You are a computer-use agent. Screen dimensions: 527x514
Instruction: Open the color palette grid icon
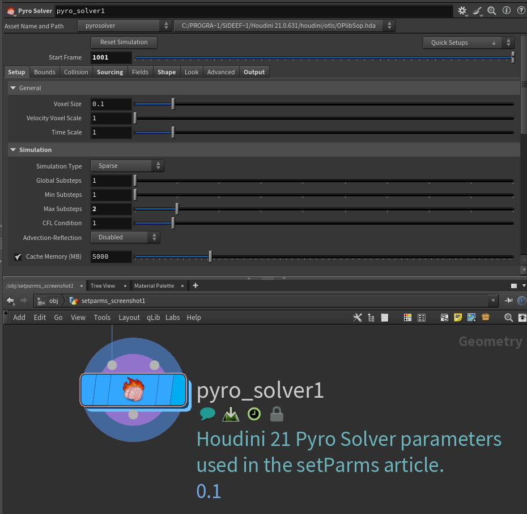[407, 318]
